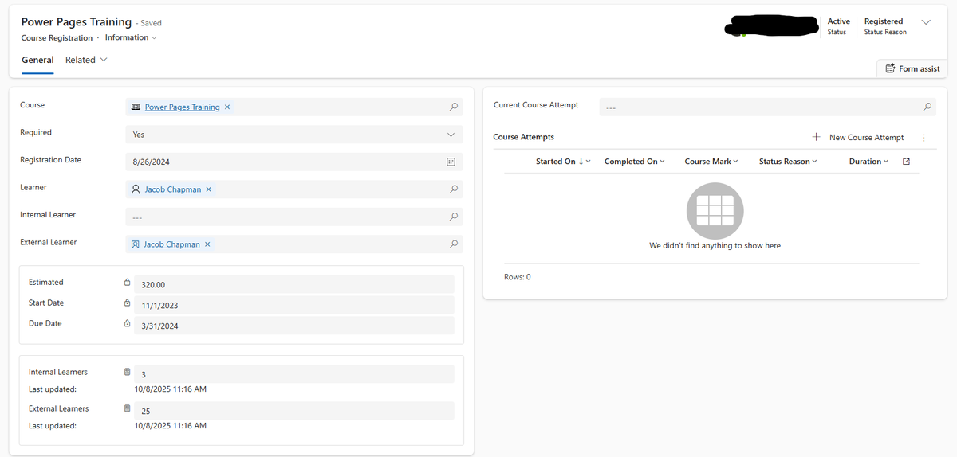Click lock icon next to Estimated
Image resolution: width=957 pixels, height=457 pixels.
click(127, 283)
